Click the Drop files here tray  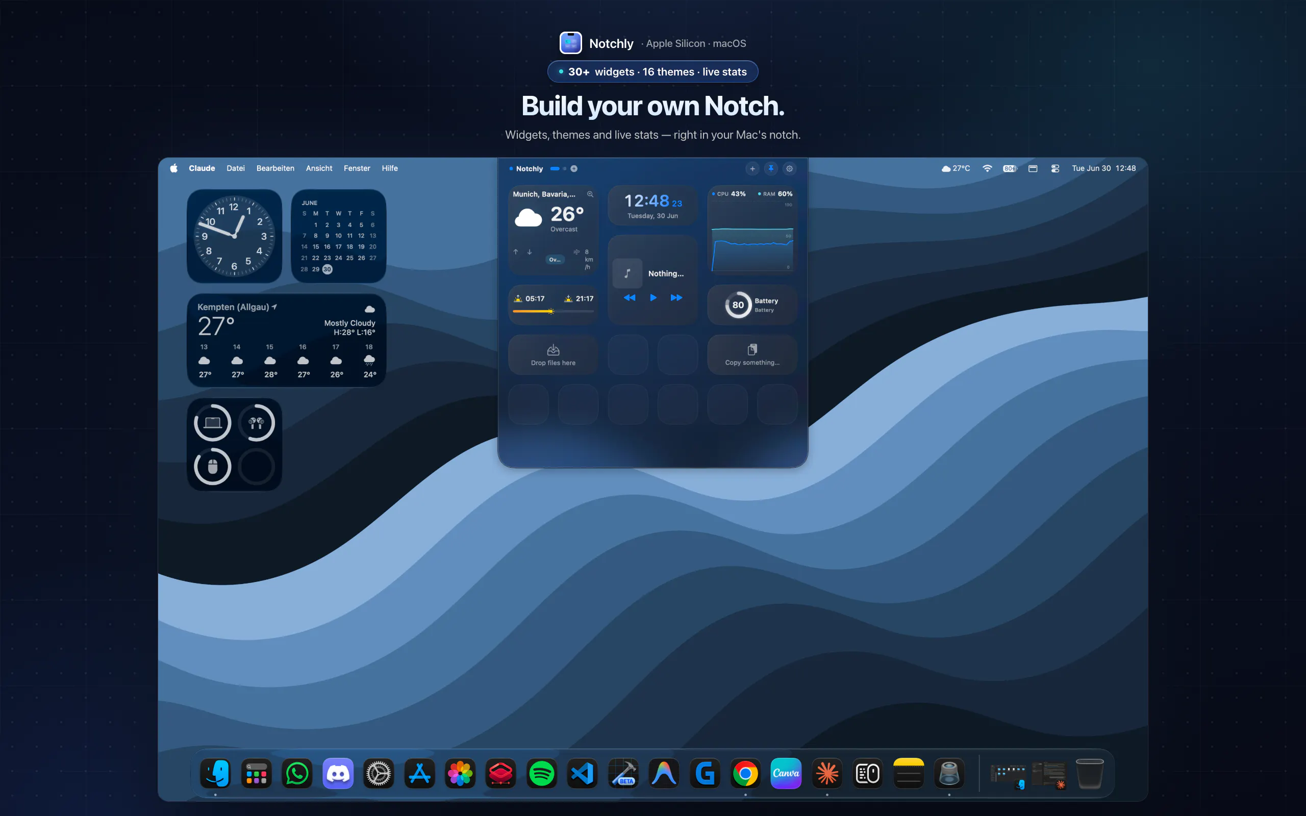[x=553, y=354]
